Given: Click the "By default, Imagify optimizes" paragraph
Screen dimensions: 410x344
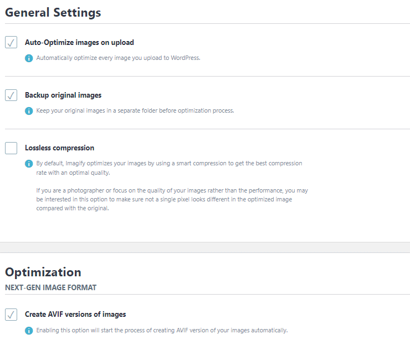Looking at the screenshot, I should pos(169,168).
